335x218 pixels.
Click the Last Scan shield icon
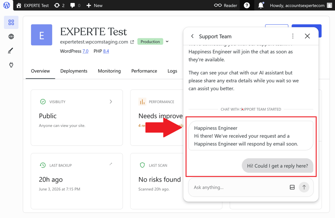(x=142, y=165)
